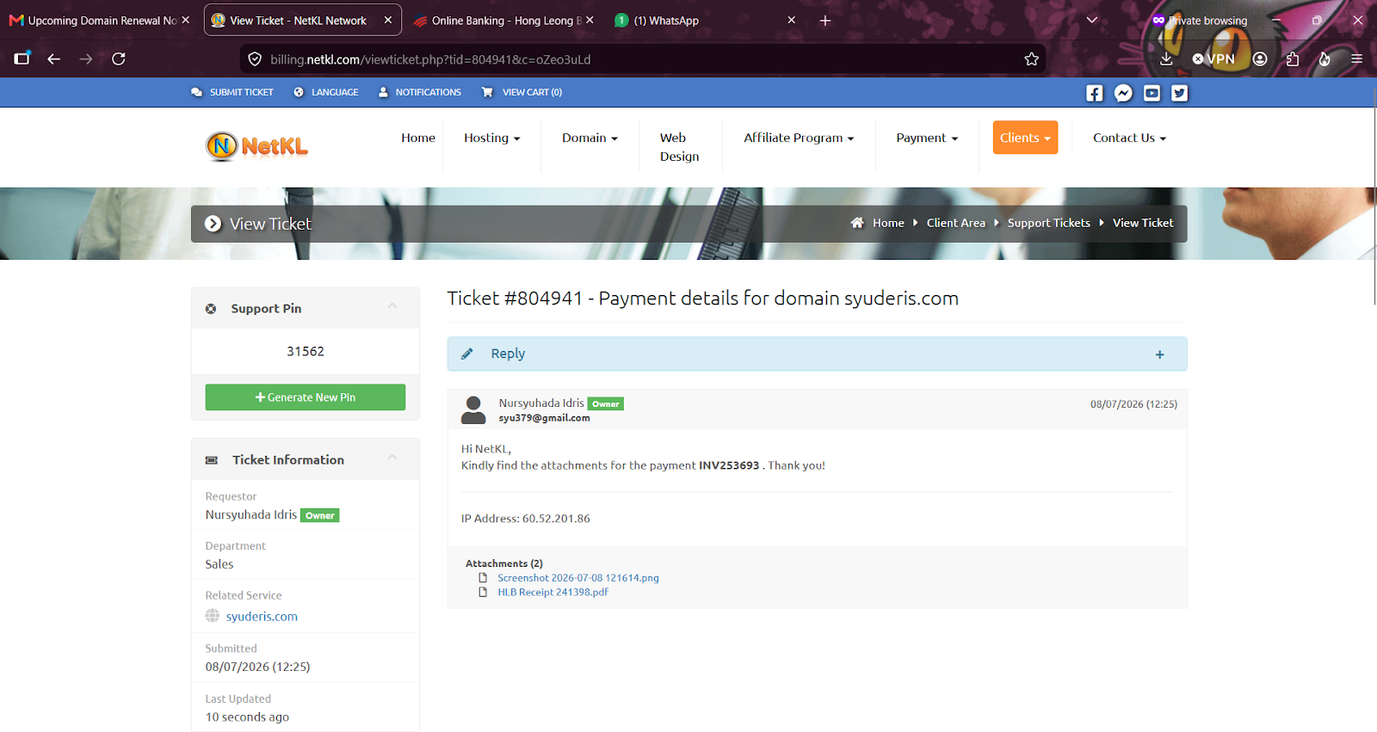The image size is (1377, 732).
Task: Bookmark this page with star icon
Action: click(x=1031, y=59)
